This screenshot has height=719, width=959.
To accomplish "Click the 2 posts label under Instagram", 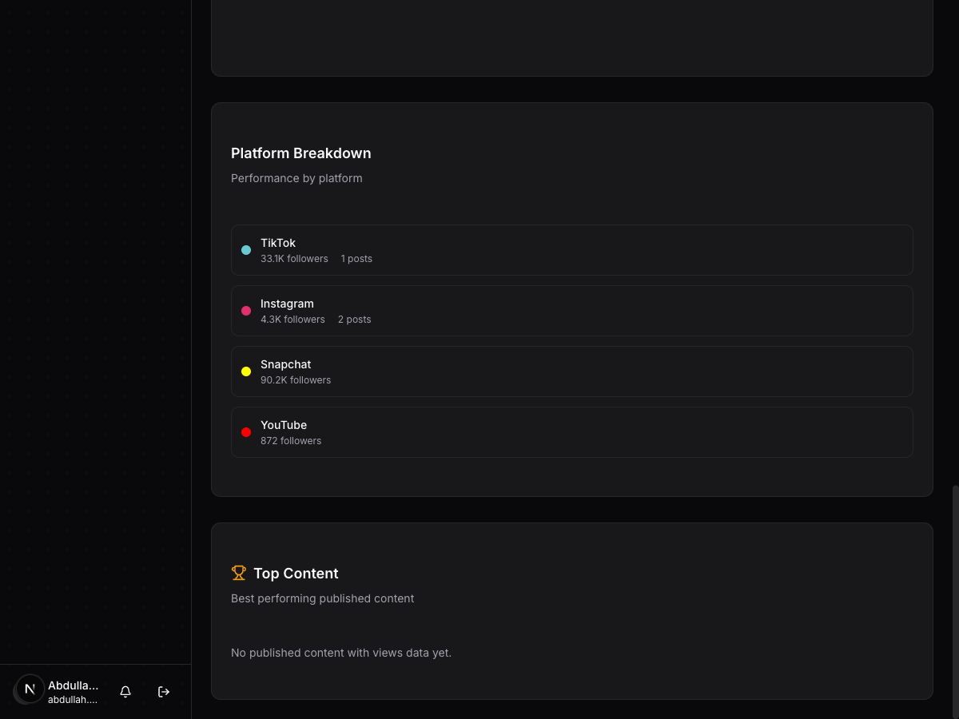I will [x=354, y=319].
